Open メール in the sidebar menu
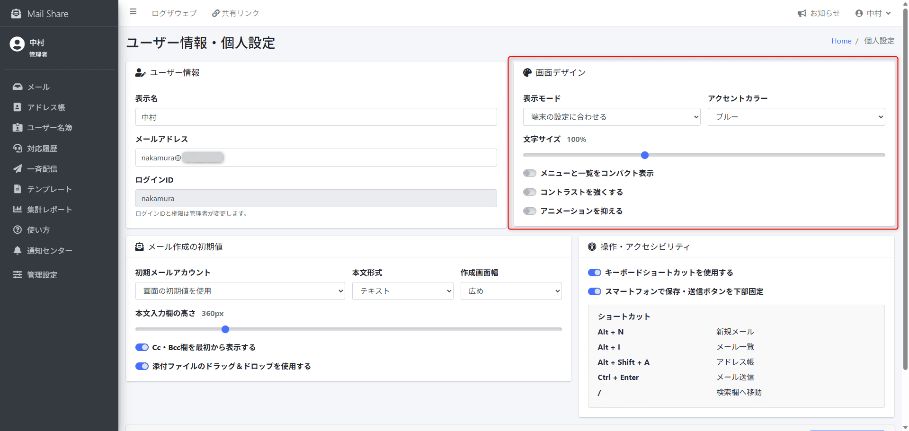This screenshot has height=431, width=909. (x=59, y=87)
